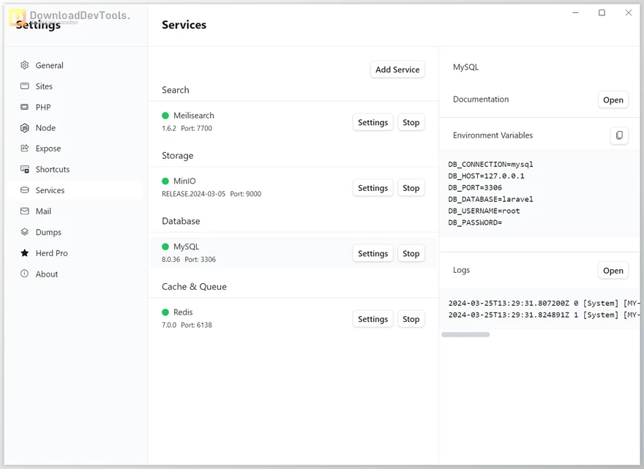
Task: Click the green status dot for Meilisearch
Action: tap(165, 116)
